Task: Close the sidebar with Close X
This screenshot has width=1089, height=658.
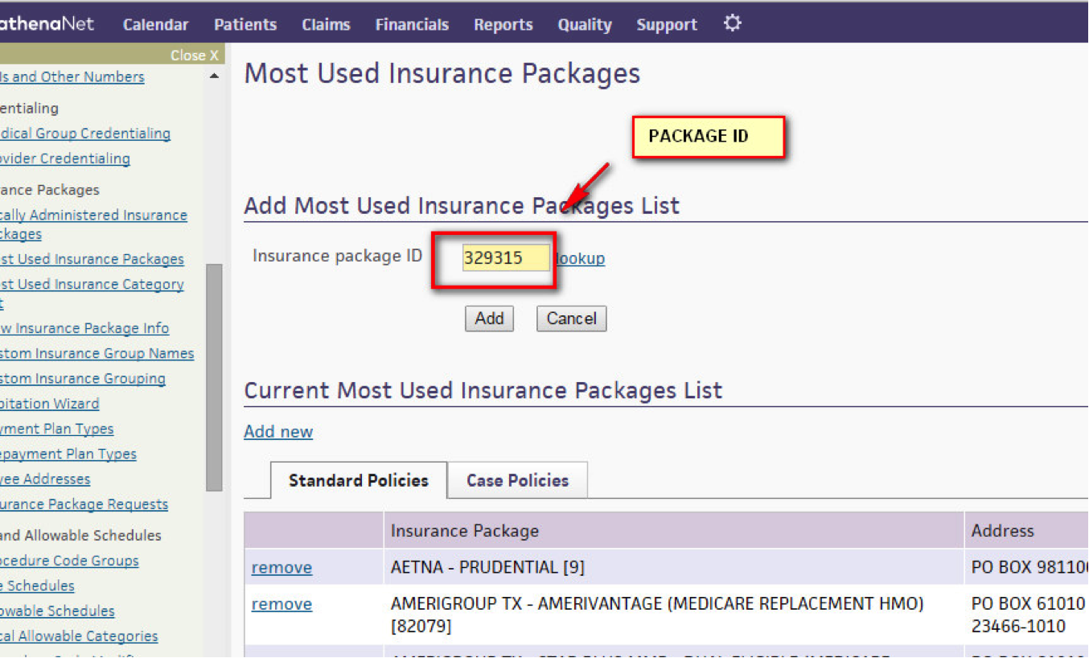Action: pyautogui.click(x=194, y=56)
